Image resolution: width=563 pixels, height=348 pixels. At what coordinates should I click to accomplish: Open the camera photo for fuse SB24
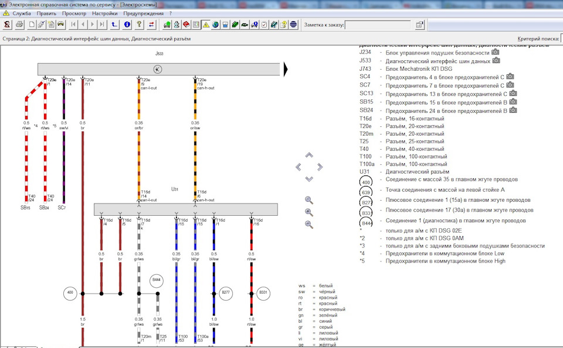coord(514,109)
